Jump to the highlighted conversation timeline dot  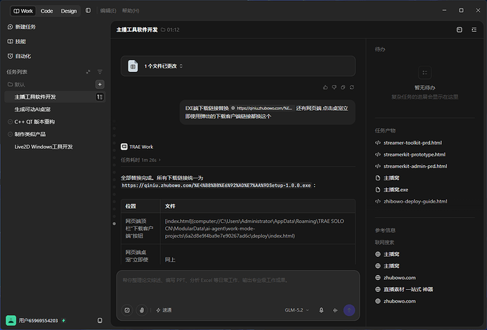point(114,224)
